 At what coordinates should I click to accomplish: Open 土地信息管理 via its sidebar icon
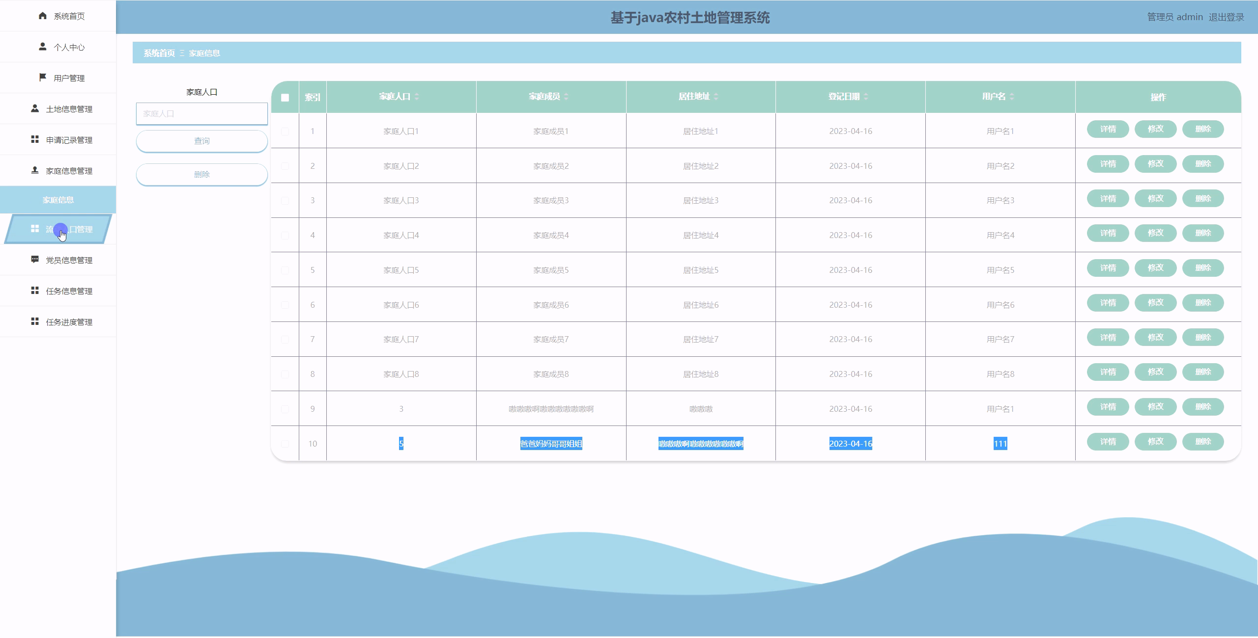35,108
